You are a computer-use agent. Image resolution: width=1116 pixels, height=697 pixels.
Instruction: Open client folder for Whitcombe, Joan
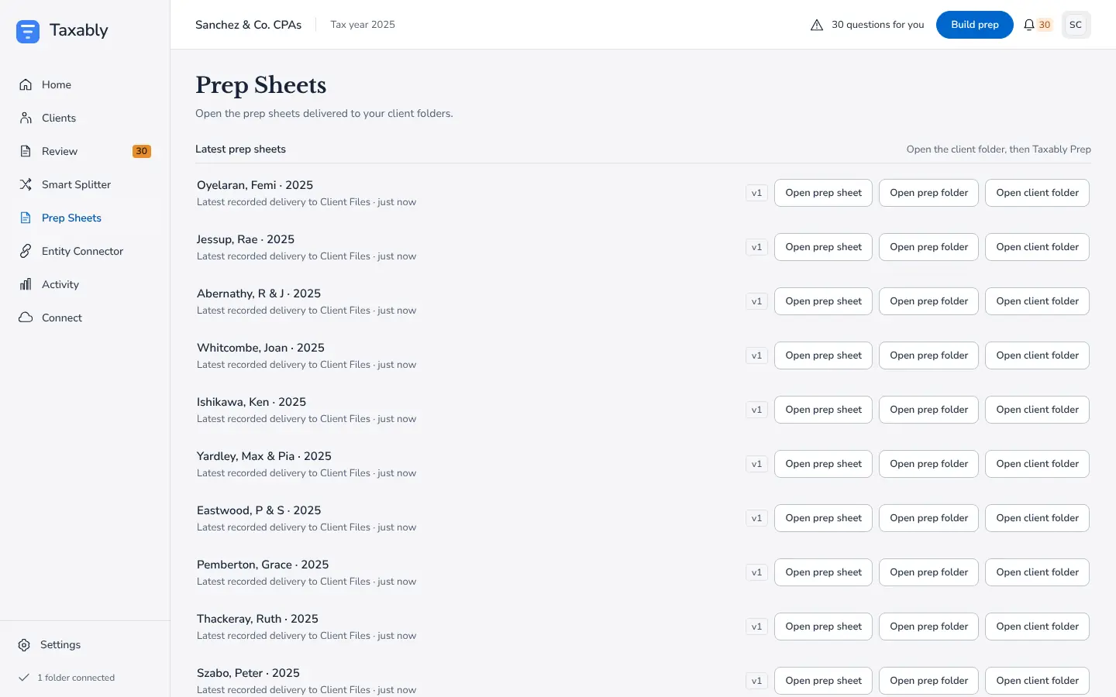1037,355
